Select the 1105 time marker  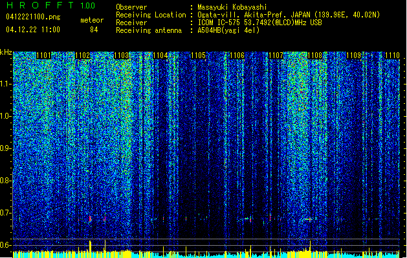coord(198,55)
